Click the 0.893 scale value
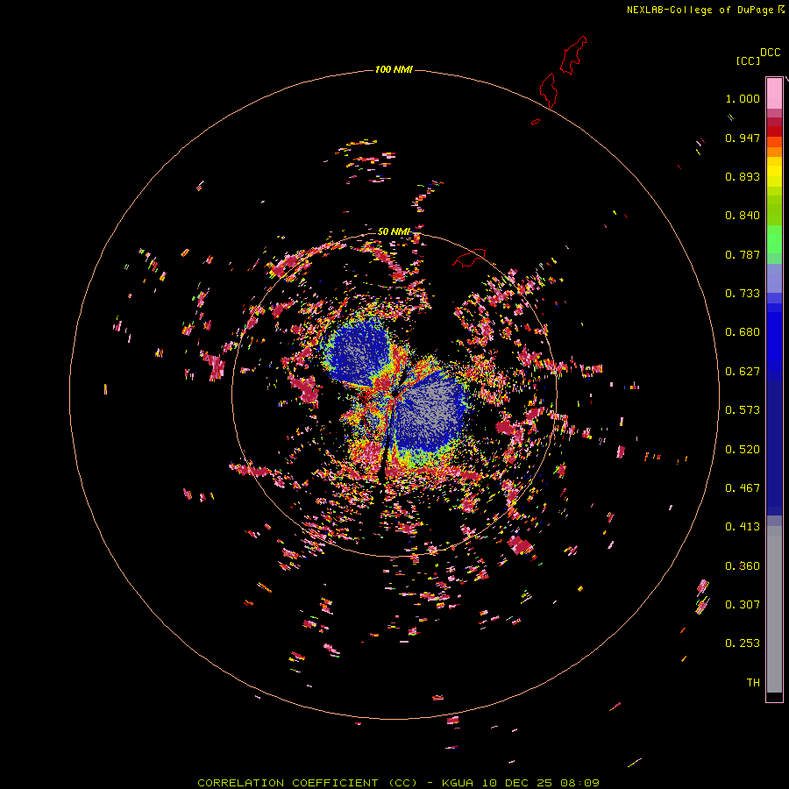The width and height of the screenshot is (789, 789). 743,176
